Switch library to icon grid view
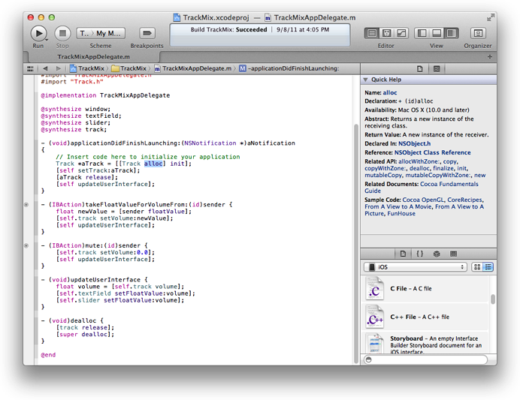Screen dimensions: 520x400 click(x=477, y=267)
